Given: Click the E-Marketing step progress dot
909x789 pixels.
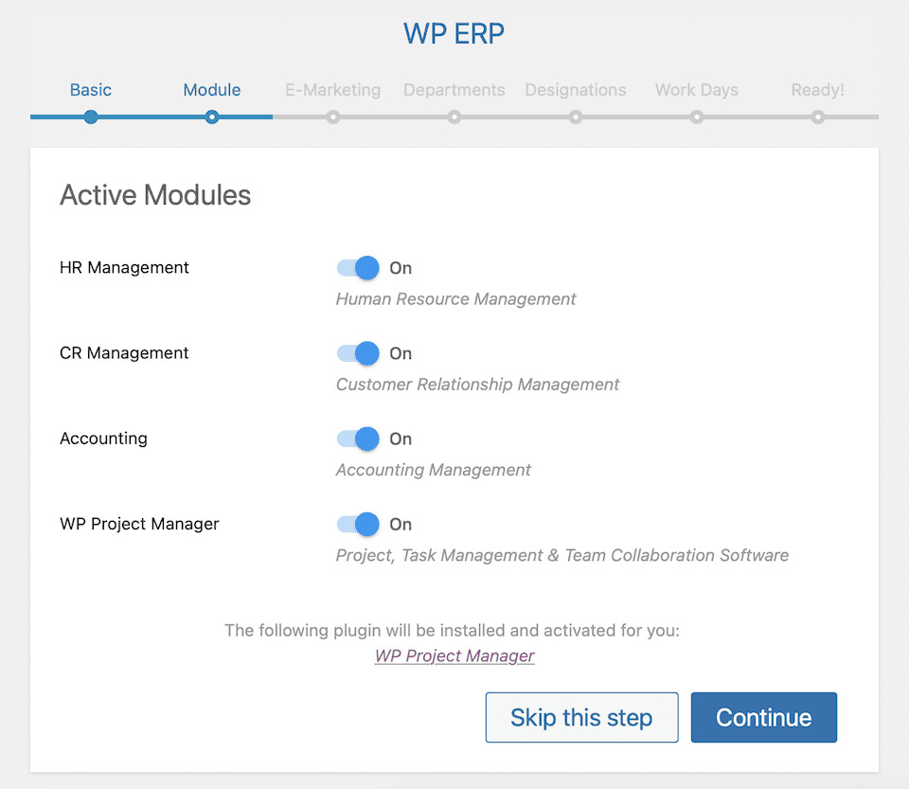Looking at the screenshot, I should tap(333, 117).
